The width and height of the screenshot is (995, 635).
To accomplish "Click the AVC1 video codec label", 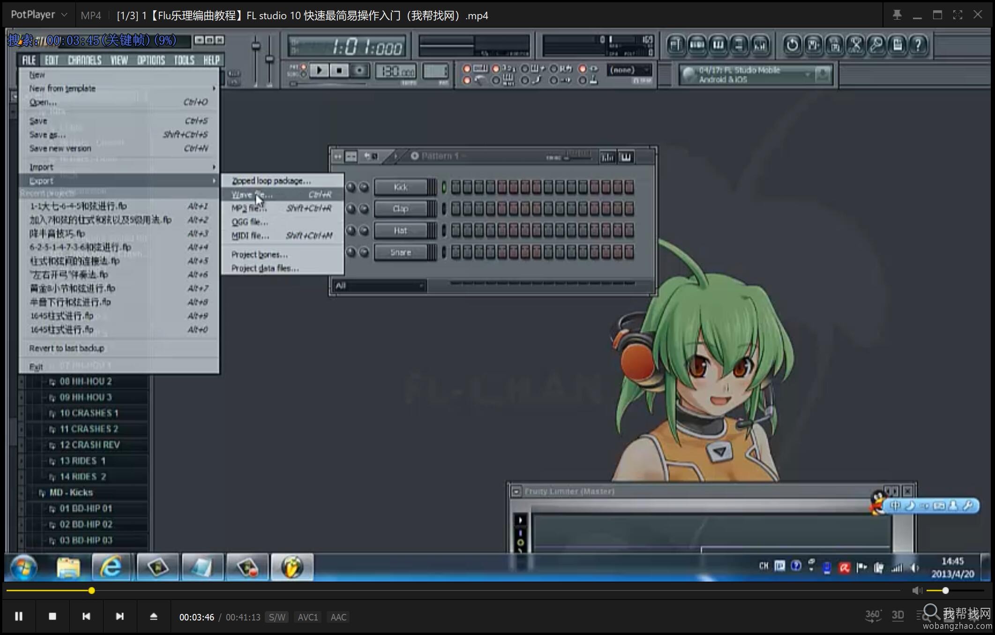I will coord(308,617).
